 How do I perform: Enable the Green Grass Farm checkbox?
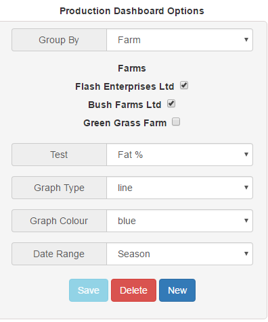(176, 122)
